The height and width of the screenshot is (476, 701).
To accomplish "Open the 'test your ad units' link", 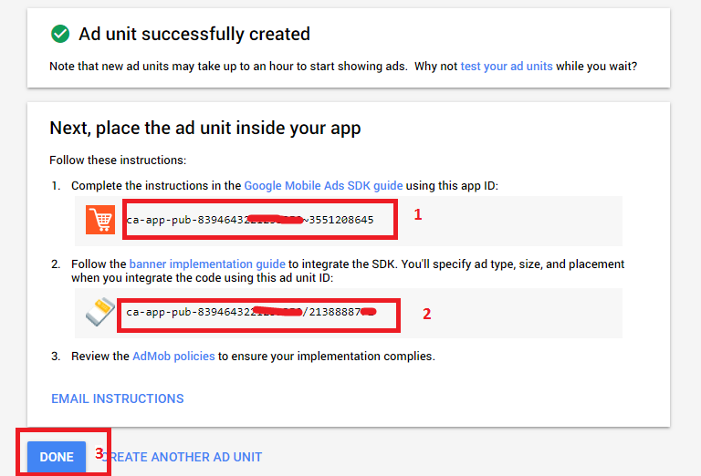I will (507, 66).
